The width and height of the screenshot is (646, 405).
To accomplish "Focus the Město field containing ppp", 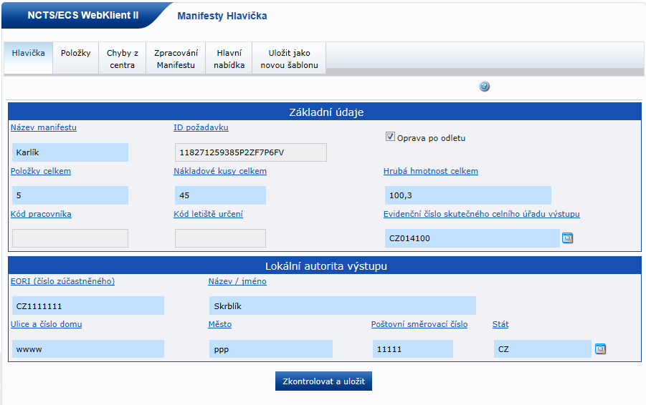I will 270,349.
